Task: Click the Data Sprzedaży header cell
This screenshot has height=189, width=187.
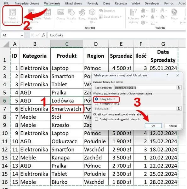Action: pyautogui.click(x=163, y=56)
